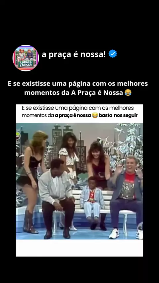The width and height of the screenshot is (159, 283).
Task: Tap the blue verified badge
Action: [113, 54]
